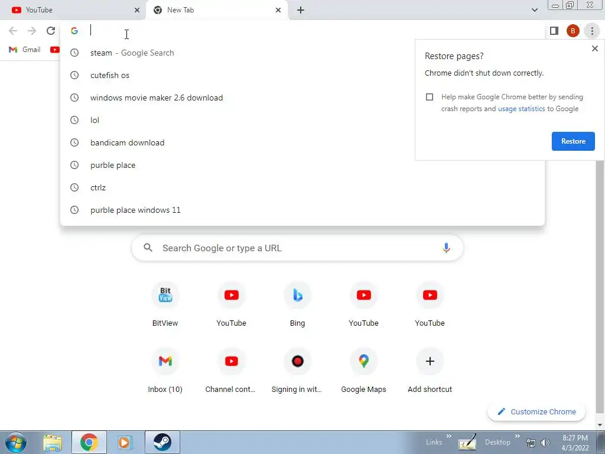The height and width of the screenshot is (454, 605).
Task: Open the media player taskbar icon
Action: tap(125, 442)
